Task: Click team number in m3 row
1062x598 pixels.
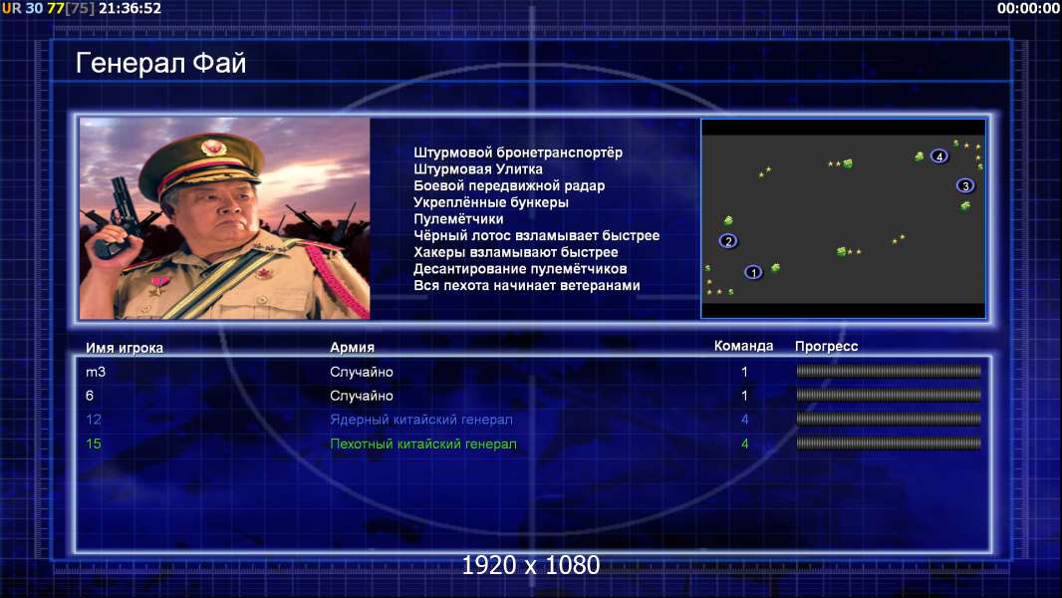Action: point(744,372)
